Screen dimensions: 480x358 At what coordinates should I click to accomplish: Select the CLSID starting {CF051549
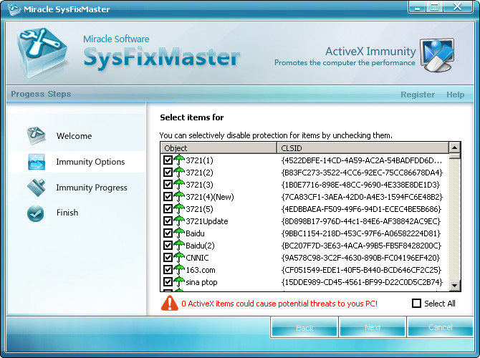coord(361,270)
